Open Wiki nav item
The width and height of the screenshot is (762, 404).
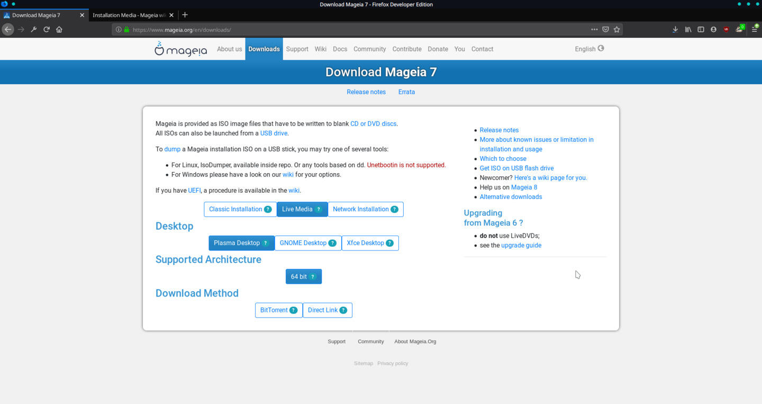(x=321, y=49)
